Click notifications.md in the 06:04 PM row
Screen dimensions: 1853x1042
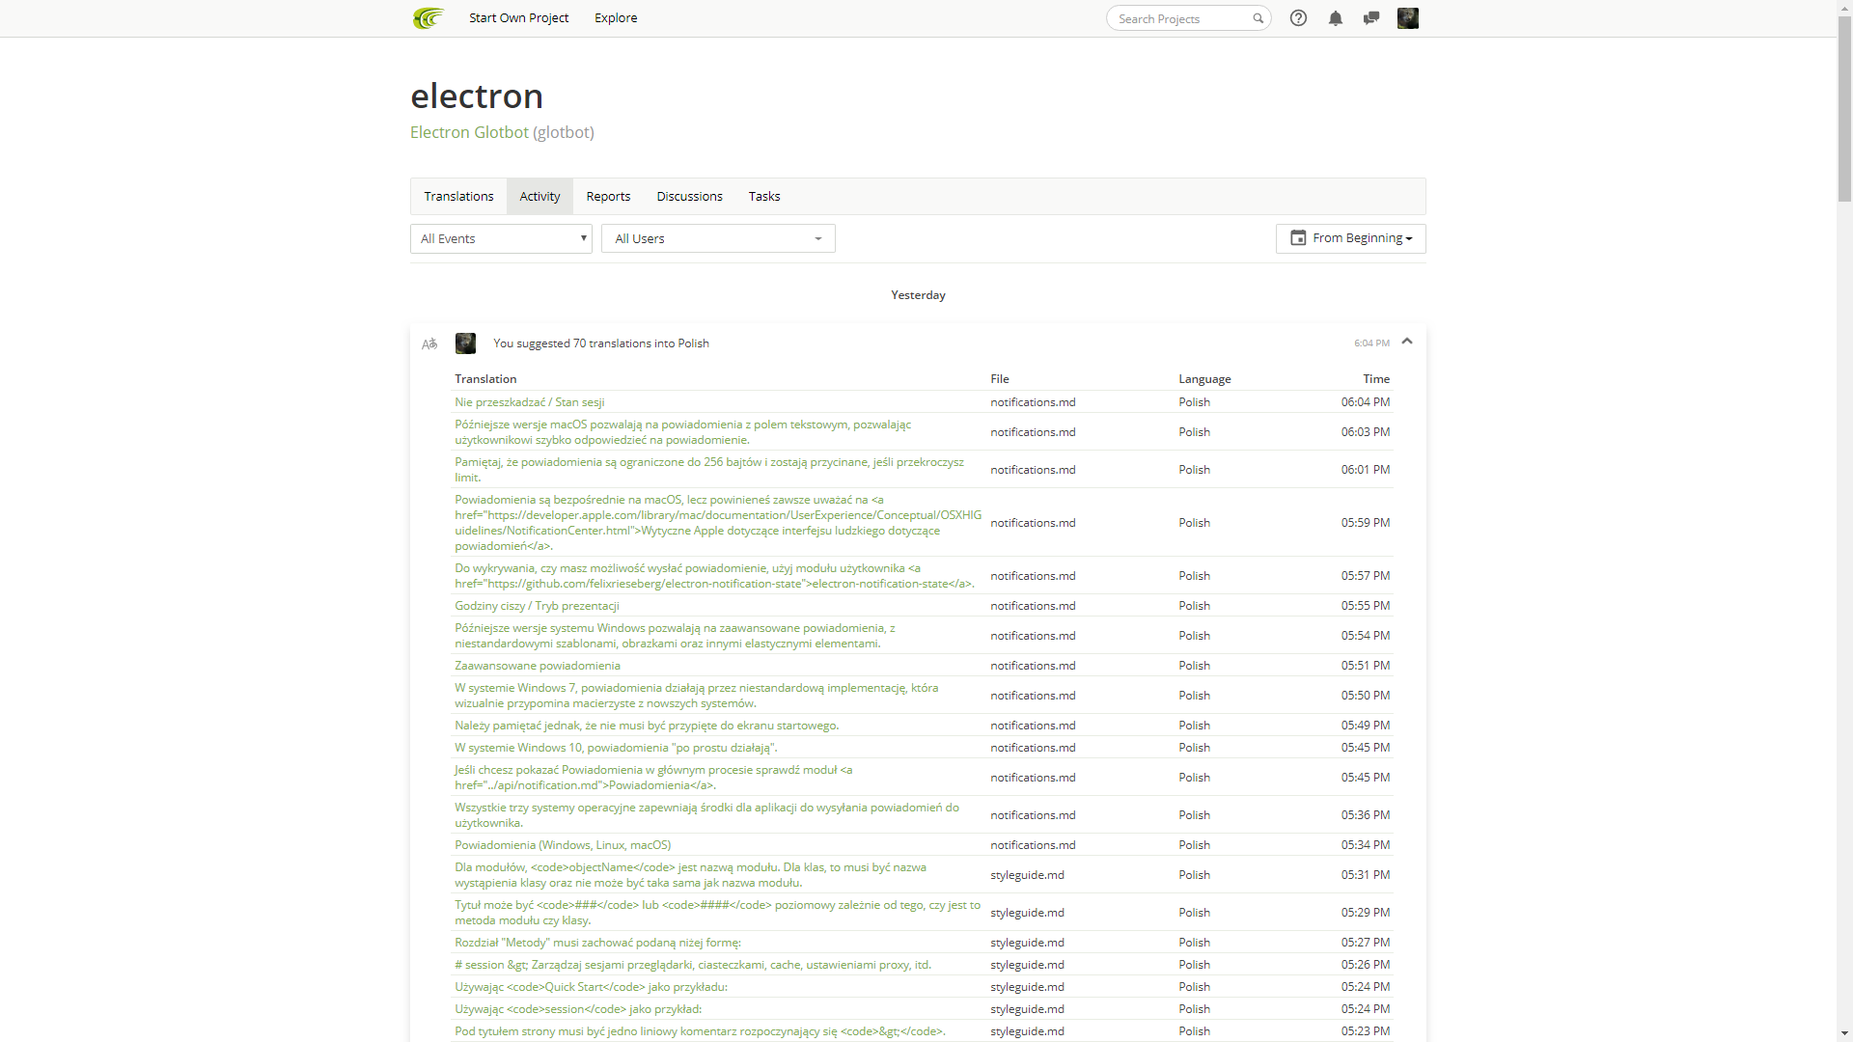(1033, 402)
